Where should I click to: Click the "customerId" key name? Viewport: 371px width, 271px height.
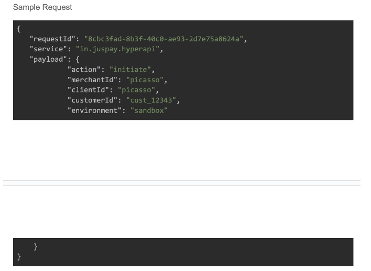pyautogui.click(x=94, y=100)
